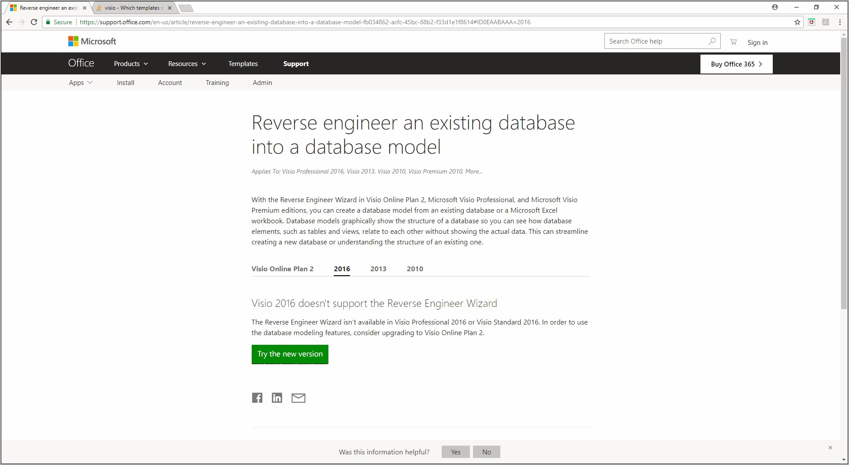The height and width of the screenshot is (465, 849).
Task: Open the shopping cart icon
Action: tap(734, 42)
